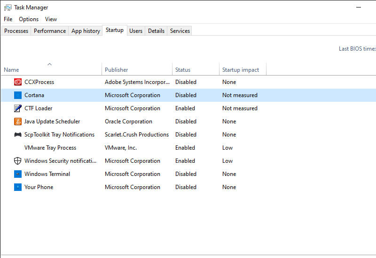This screenshot has height=258, width=376.
Task: Select the CTF Loader entry
Action: [x=39, y=108]
